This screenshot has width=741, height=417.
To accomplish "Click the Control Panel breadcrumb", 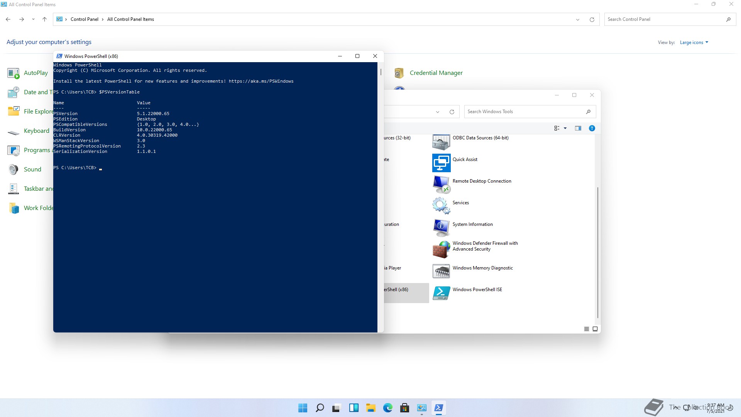I will [x=84, y=19].
